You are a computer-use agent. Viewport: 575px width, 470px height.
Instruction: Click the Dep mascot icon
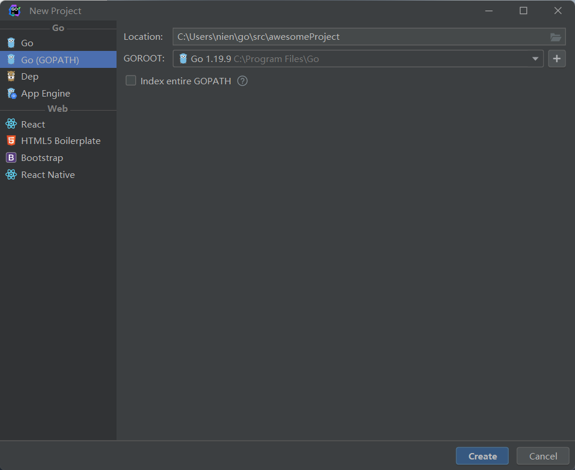11,76
